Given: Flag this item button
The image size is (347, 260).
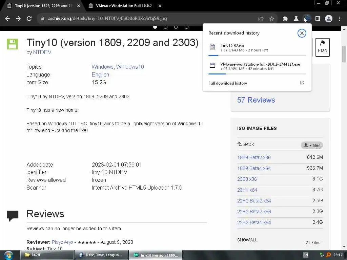Looking at the screenshot, I should click(x=323, y=47).
